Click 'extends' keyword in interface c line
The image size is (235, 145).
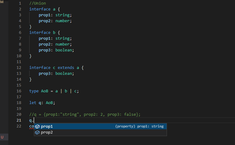[x=66, y=67]
